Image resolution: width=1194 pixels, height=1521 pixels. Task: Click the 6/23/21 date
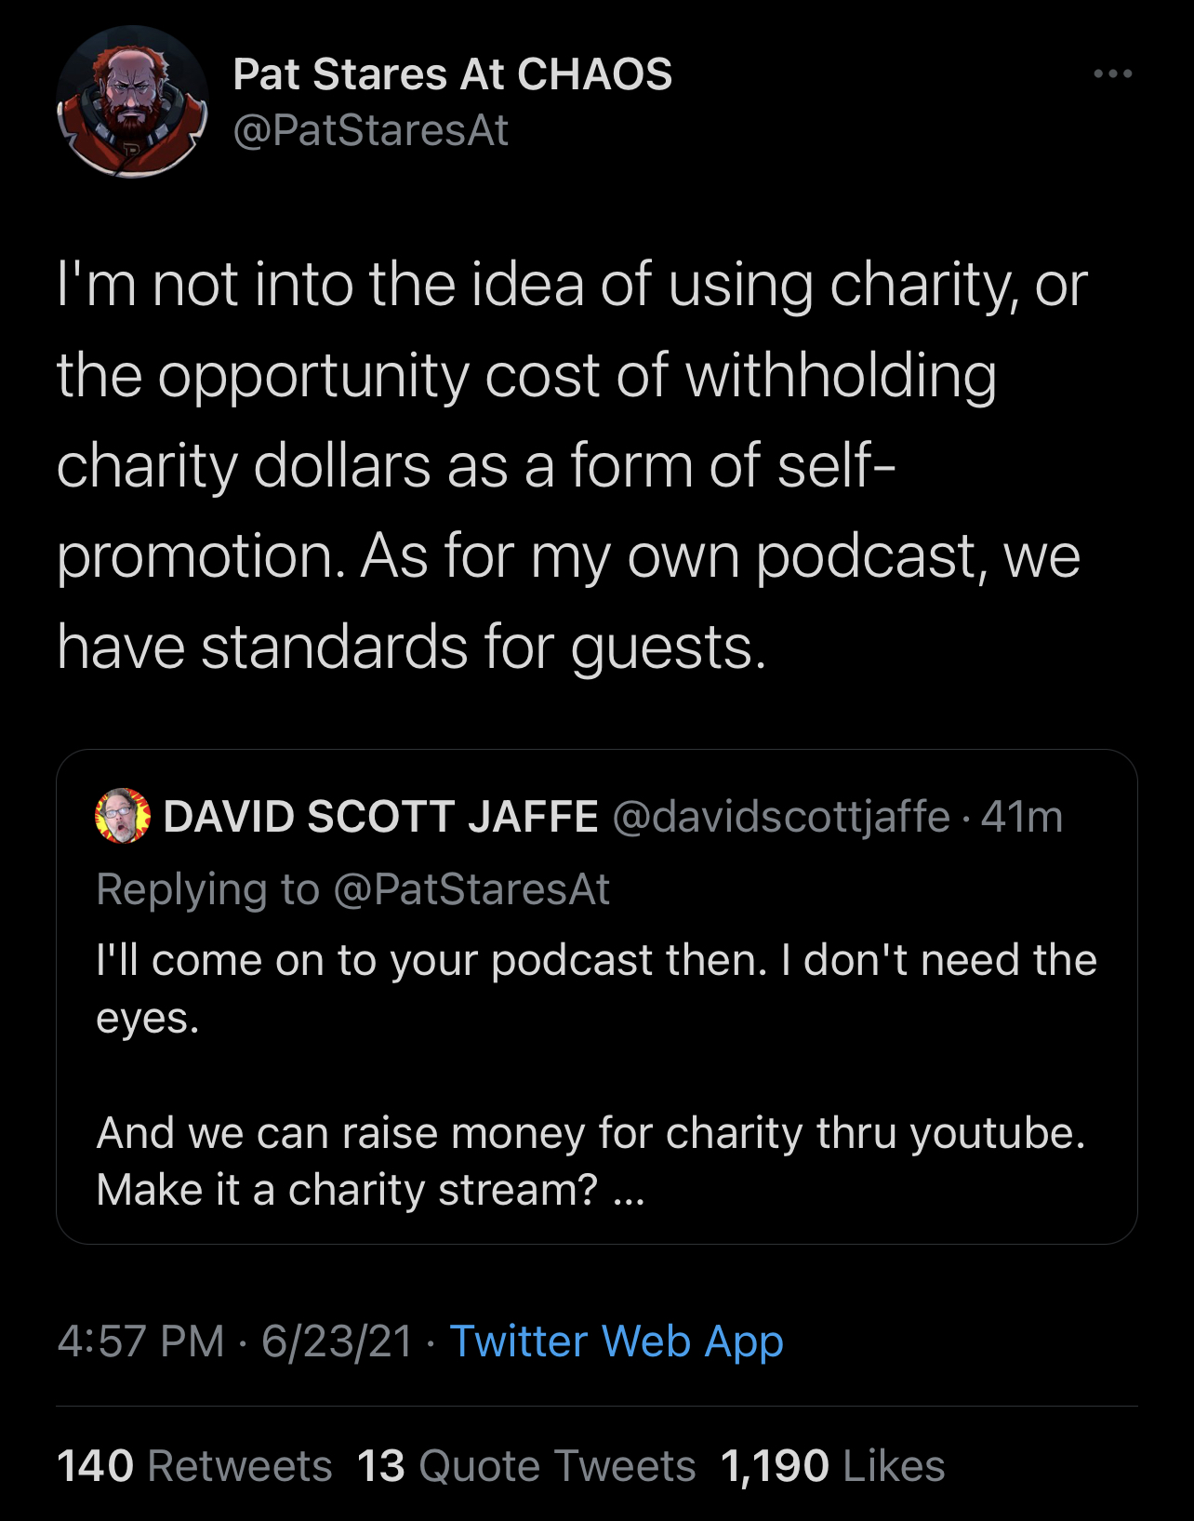[337, 1341]
